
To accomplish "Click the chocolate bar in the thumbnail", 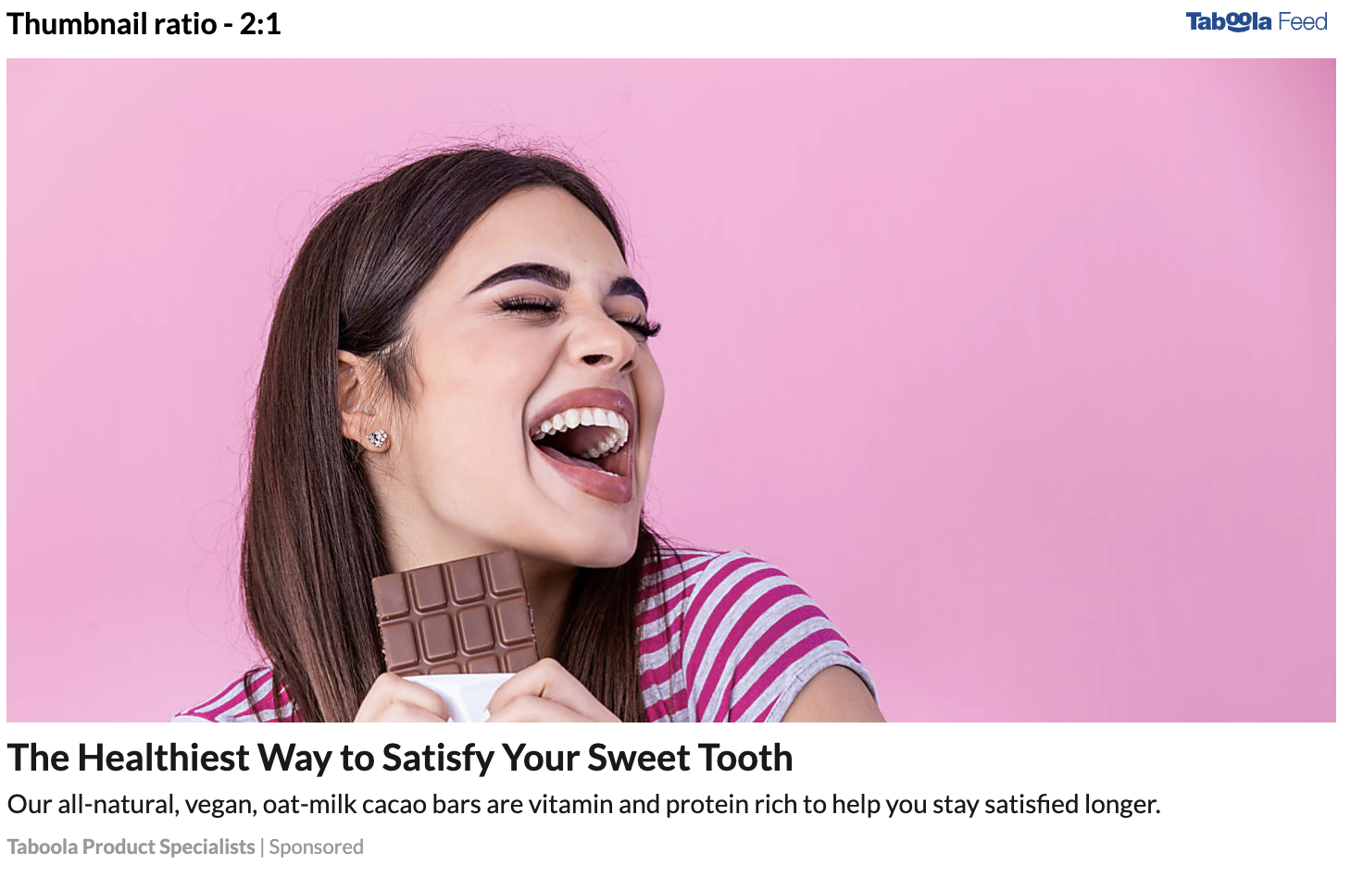I will coord(456,613).
